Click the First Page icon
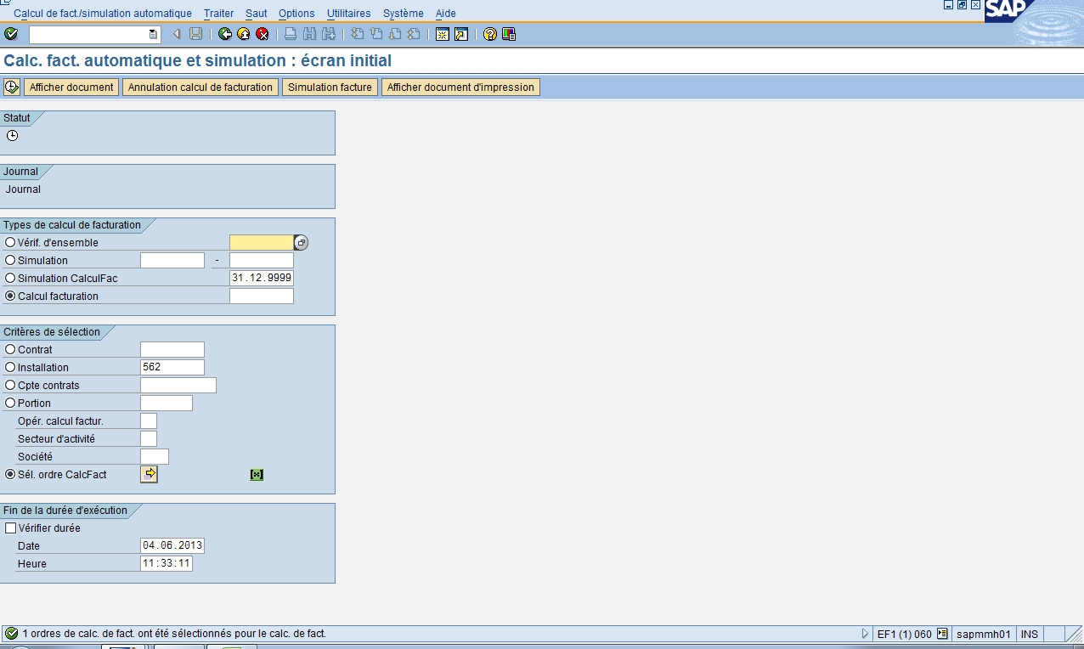 click(358, 34)
